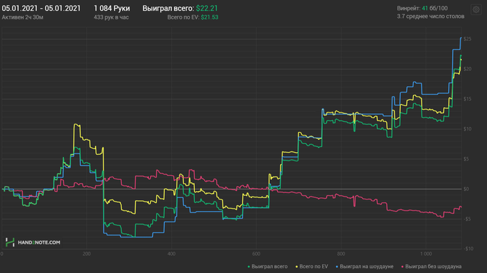Click the blue 'Выиграл на шоудауне' legend dot
This screenshot has height=273, width=487.
pos(337,267)
